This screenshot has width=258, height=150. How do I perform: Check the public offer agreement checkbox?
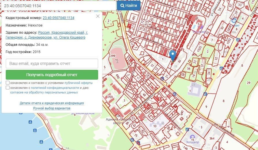point(8,83)
